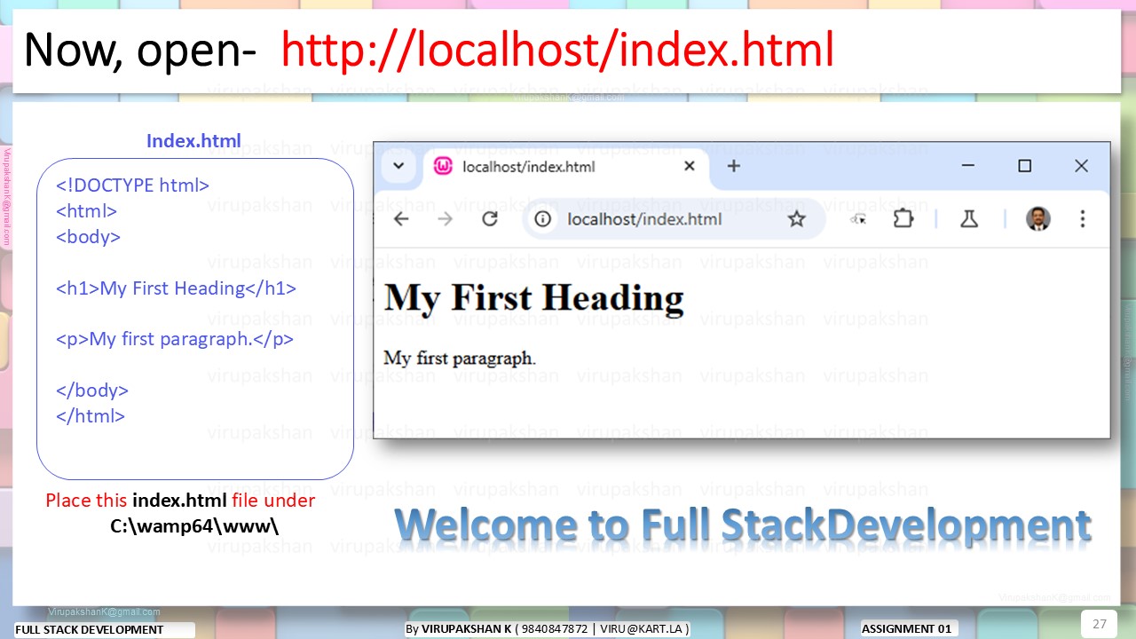The height and width of the screenshot is (639, 1136).
Task: Click the icon left of extensions puzzle
Action: [x=858, y=219]
